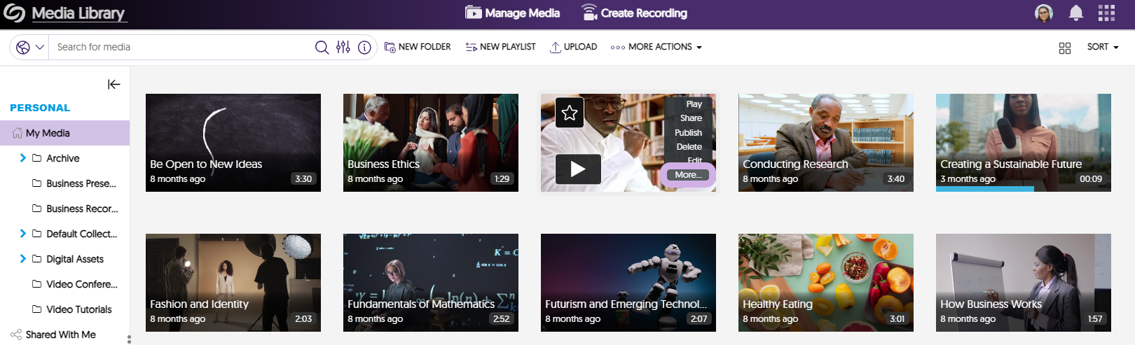
Task: Open the notifications bell
Action: (x=1075, y=13)
